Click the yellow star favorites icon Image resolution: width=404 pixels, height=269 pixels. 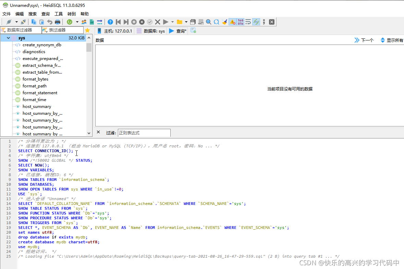pyautogui.click(x=87, y=30)
